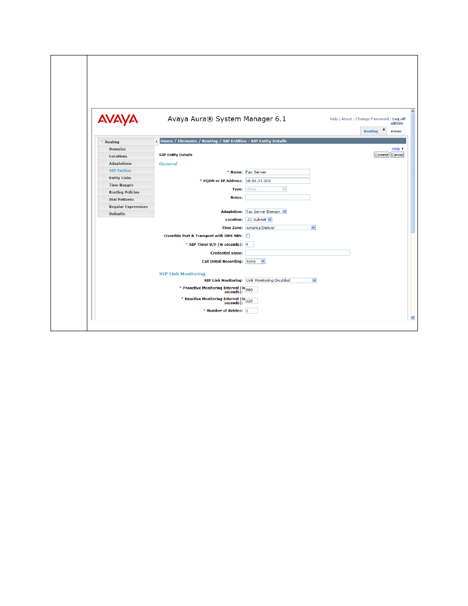Close the Routing tab with its X
The width and height of the screenshot is (468, 606).
click(384, 130)
